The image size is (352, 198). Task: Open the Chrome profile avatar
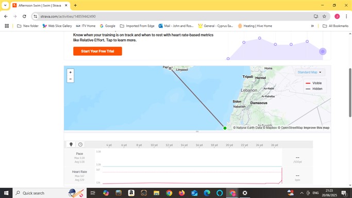337,16
